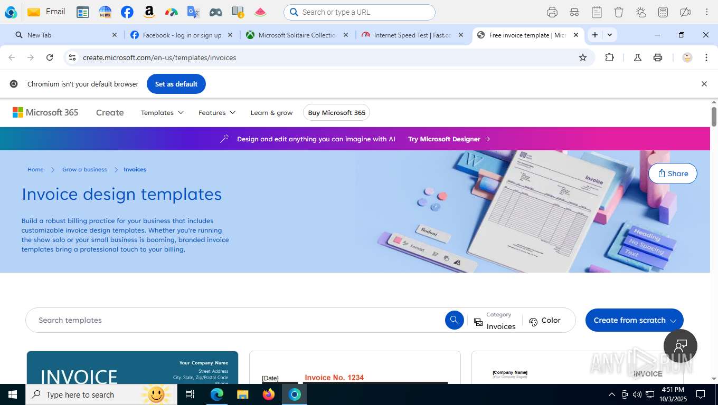Viewport: 718px width, 405px height.
Task: Click the printer icon in the top toolbar
Action: click(x=552, y=12)
